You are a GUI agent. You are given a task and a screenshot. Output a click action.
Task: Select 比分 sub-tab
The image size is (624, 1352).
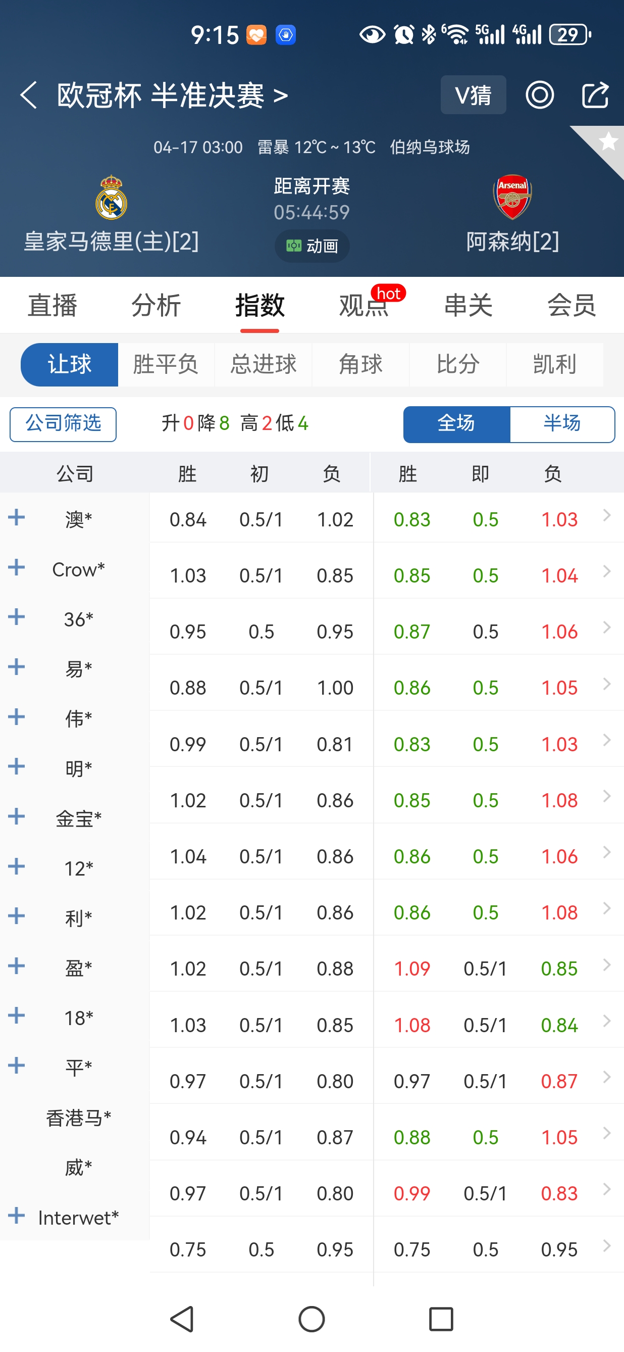point(458,364)
